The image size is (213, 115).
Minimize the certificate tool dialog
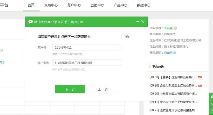click(x=138, y=21)
